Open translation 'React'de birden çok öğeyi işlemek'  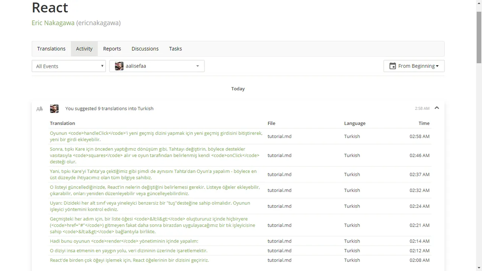(x=129, y=260)
